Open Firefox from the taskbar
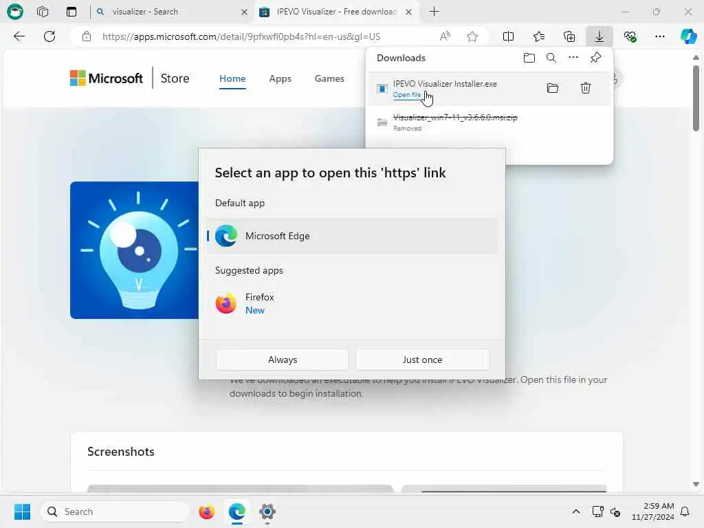The image size is (704, 528). (206, 511)
